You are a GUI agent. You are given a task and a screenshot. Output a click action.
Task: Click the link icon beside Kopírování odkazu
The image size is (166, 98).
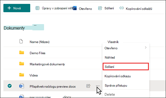pos(121,8)
